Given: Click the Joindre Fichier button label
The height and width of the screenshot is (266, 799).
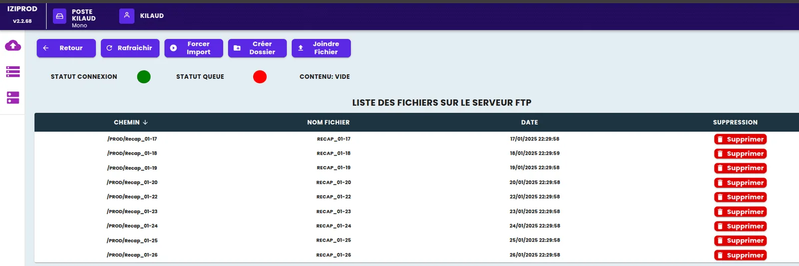Looking at the screenshot, I should [x=326, y=48].
